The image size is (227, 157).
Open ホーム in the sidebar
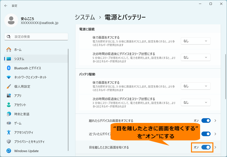point(36,50)
